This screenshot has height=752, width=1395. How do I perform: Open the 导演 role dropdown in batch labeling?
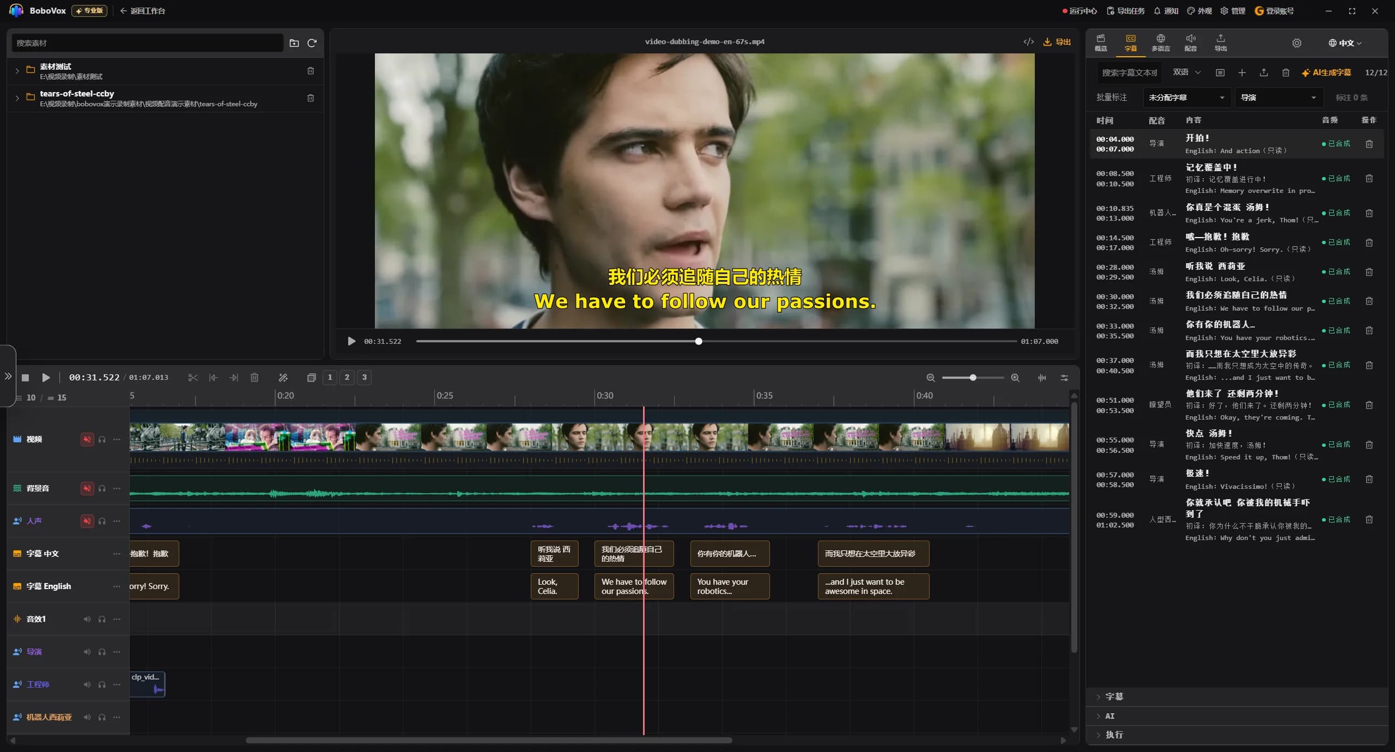click(1278, 98)
